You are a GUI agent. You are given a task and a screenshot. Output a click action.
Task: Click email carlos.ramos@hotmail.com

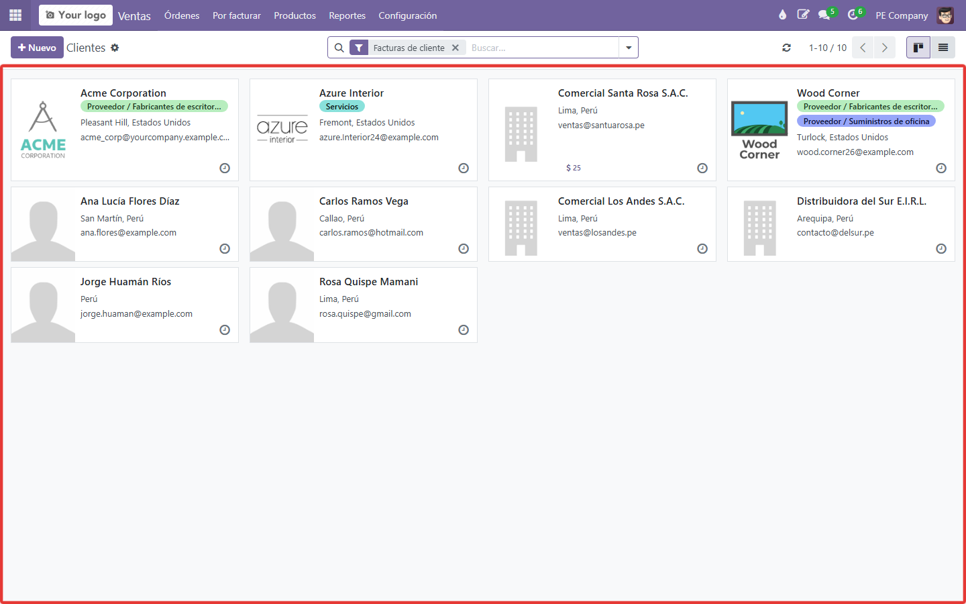click(371, 233)
